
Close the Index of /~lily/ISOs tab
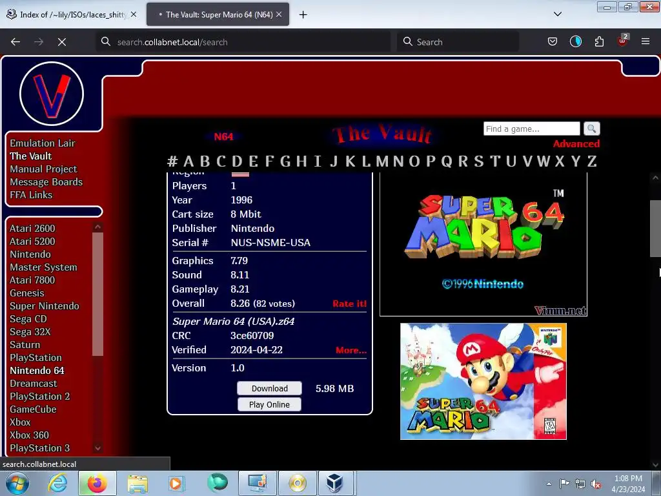coord(134,14)
